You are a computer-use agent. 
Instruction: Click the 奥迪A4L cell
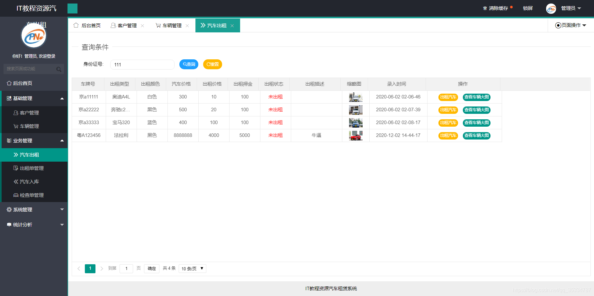(121, 97)
